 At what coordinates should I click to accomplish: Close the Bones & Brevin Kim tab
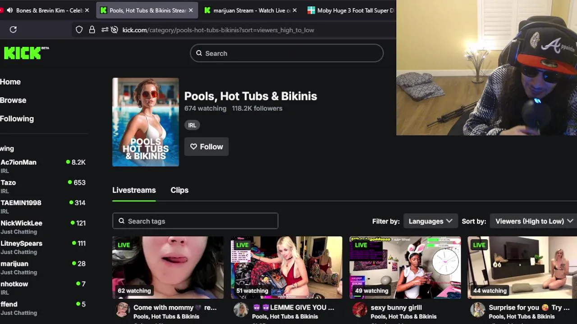[x=87, y=10]
